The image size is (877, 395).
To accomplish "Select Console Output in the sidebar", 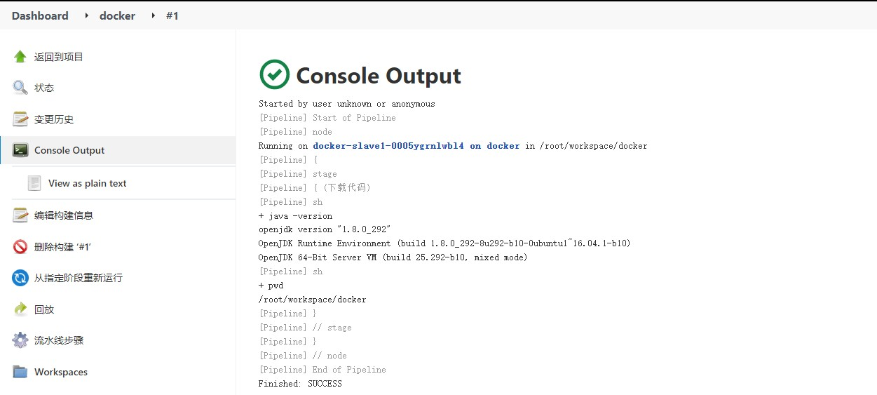I will (x=69, y=150).
